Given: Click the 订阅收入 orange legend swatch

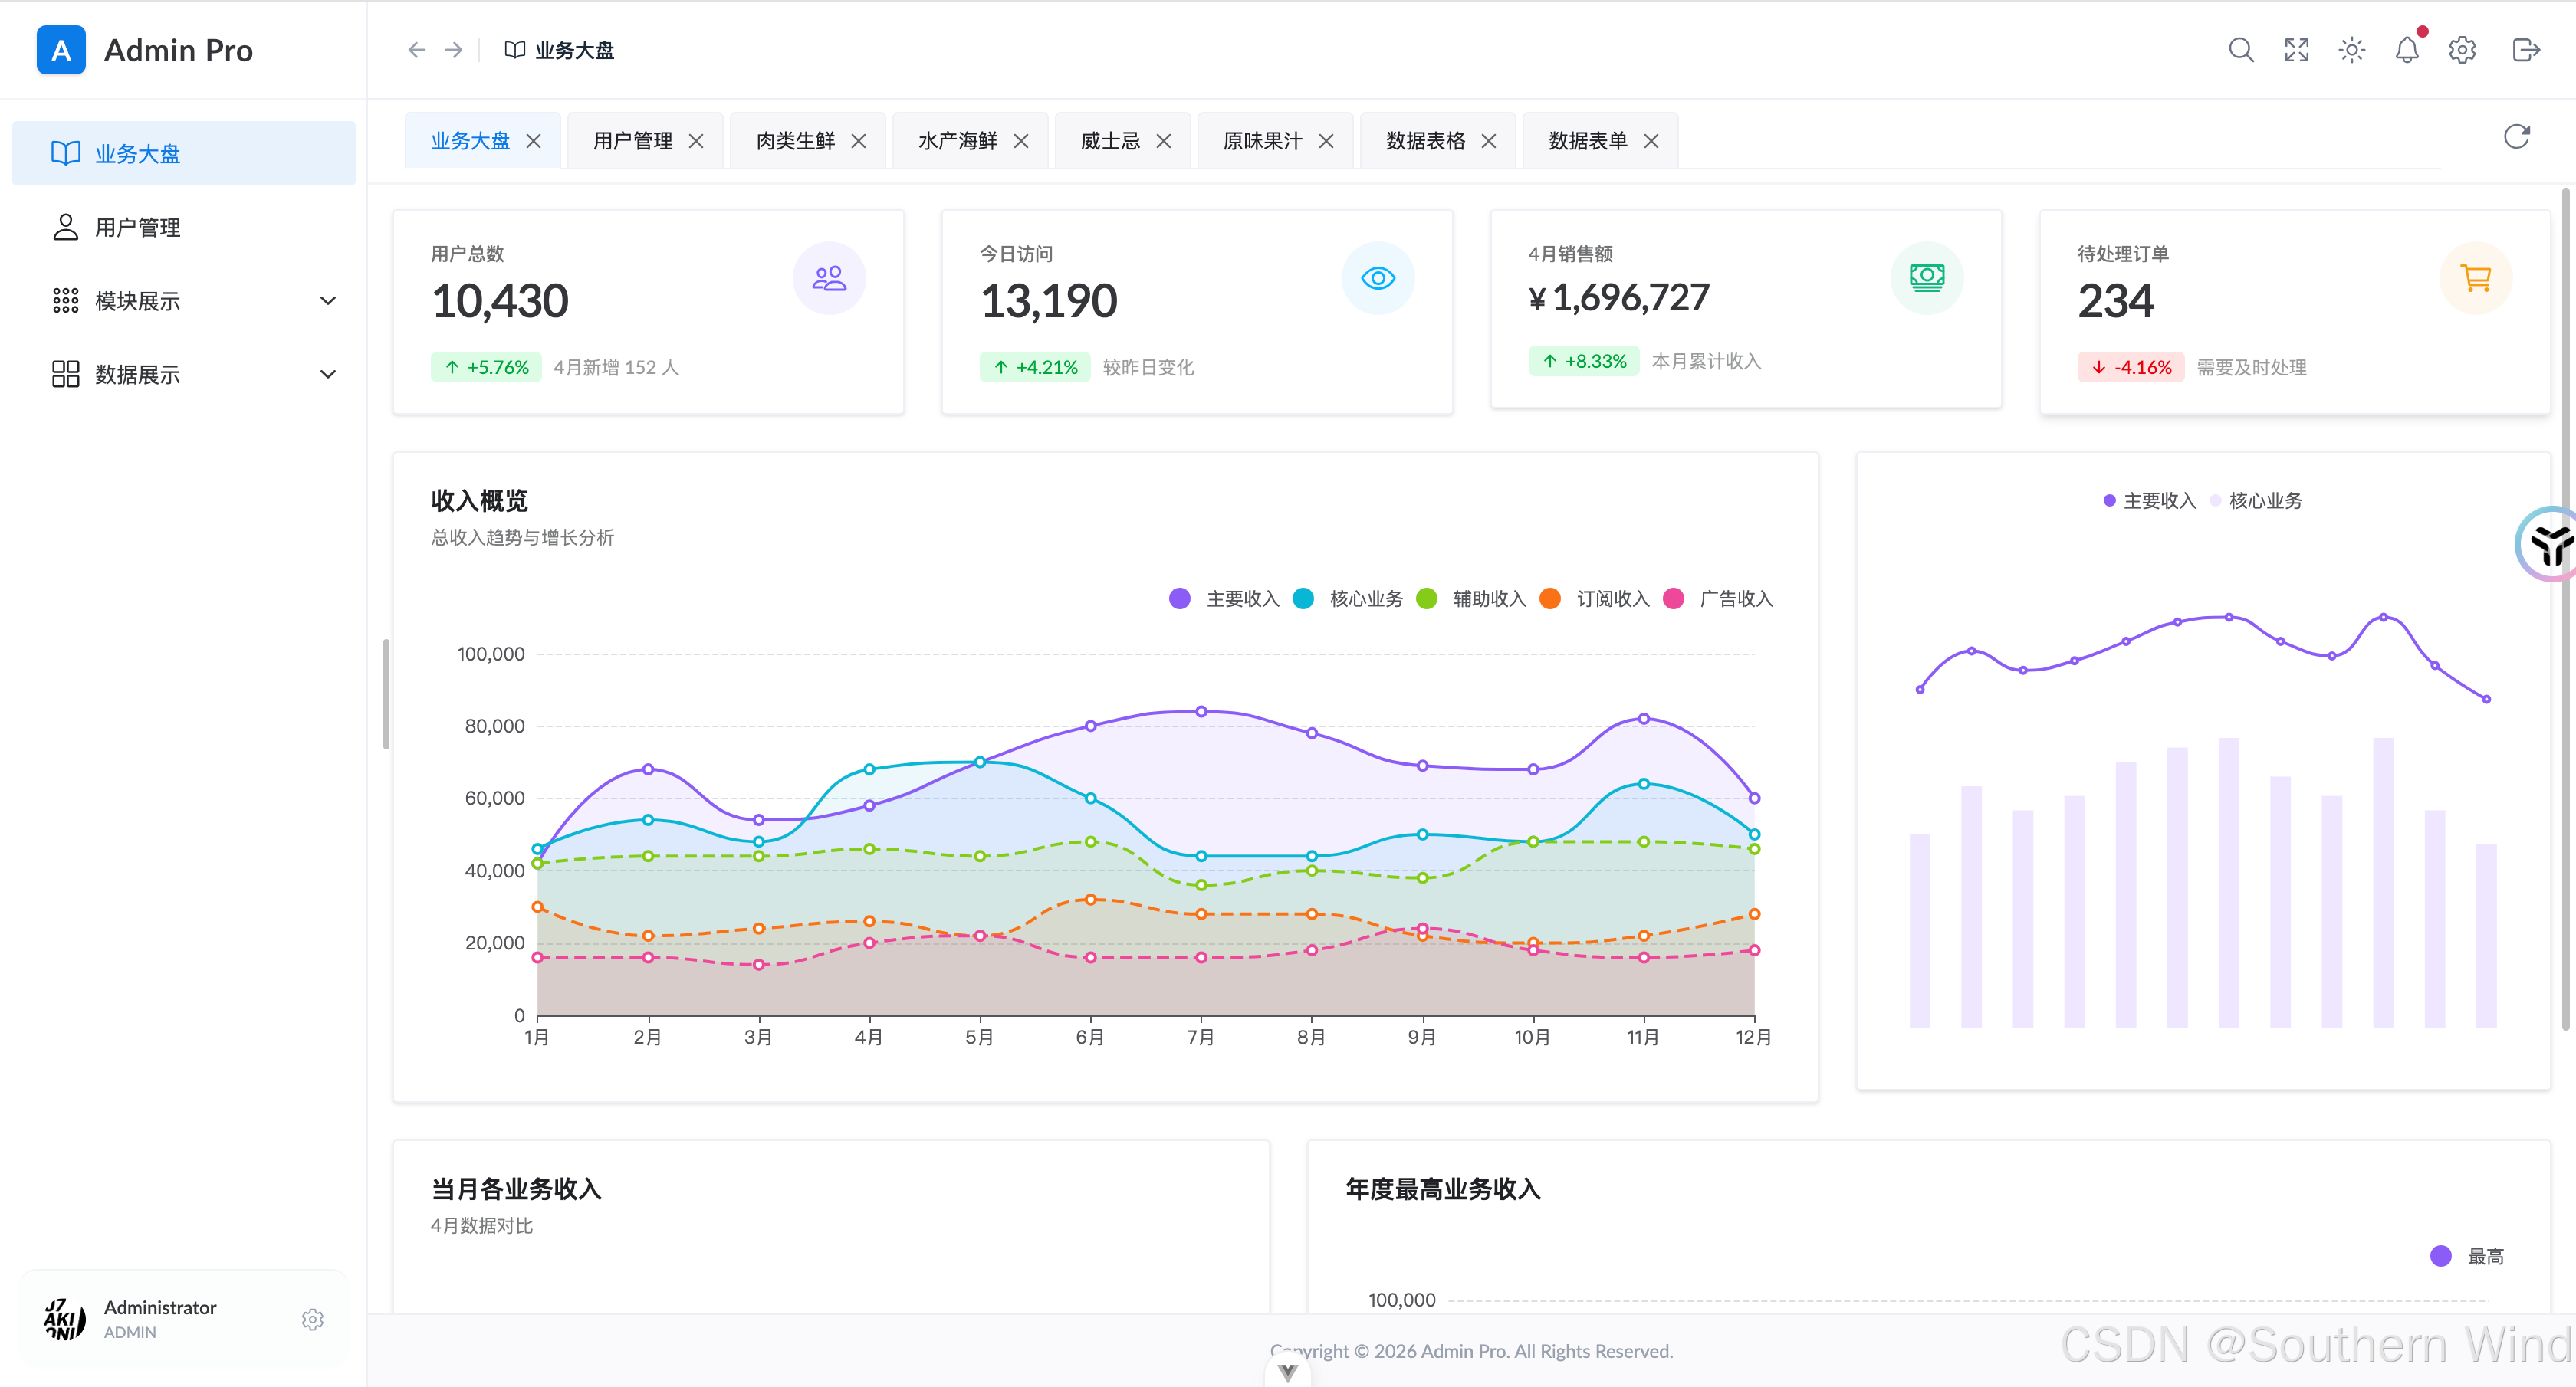Looking at the screenshot, I should pyautogui.click(x=1550, y=598).
